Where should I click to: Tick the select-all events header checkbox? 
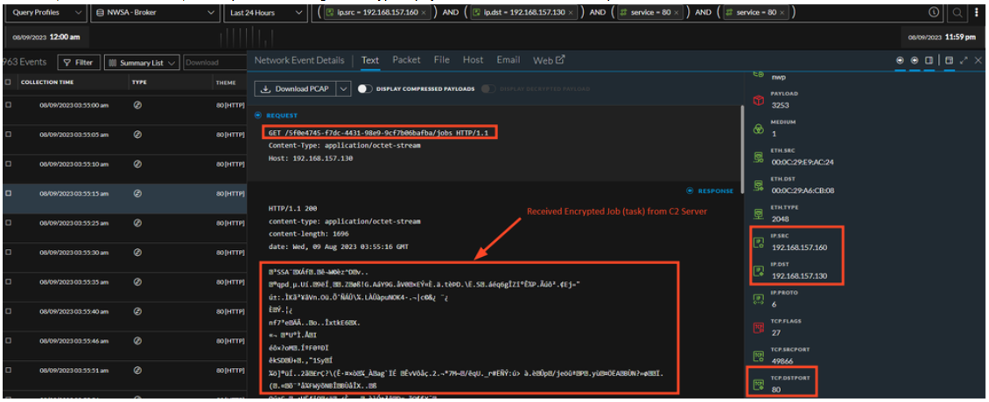[8, 82]
